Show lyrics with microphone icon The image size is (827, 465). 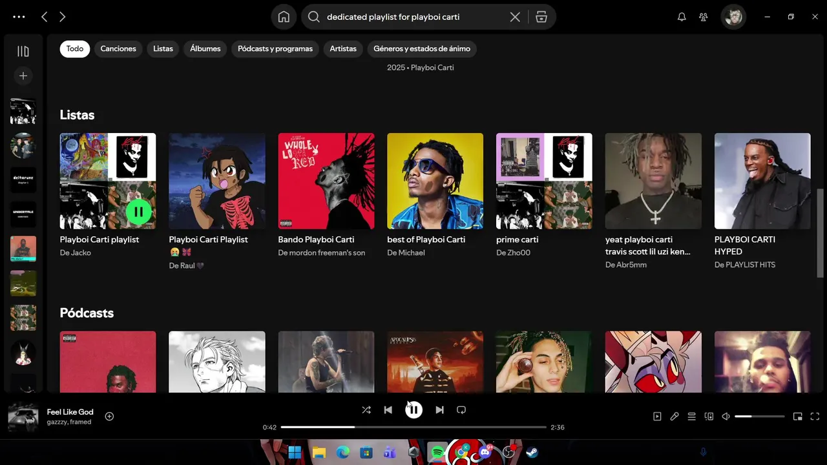(x=675, y=417)
